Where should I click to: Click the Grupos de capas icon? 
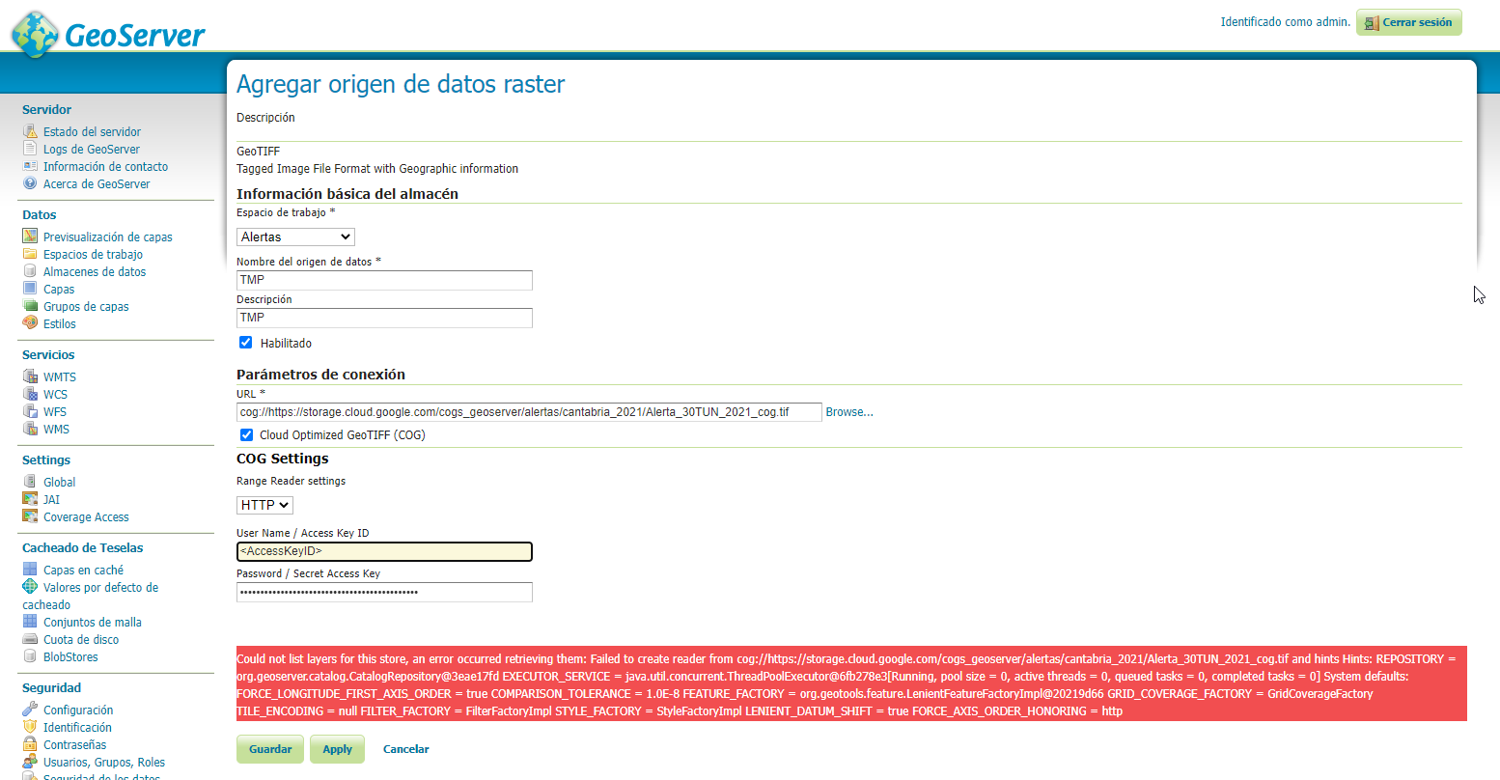click(x=30, y=306)
